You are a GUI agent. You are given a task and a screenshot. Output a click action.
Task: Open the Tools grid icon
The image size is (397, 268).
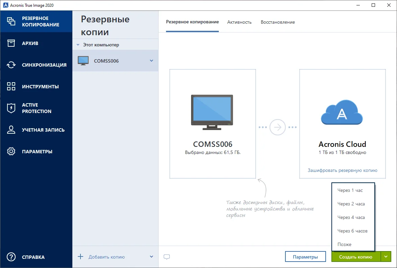[x=11, y=86]
